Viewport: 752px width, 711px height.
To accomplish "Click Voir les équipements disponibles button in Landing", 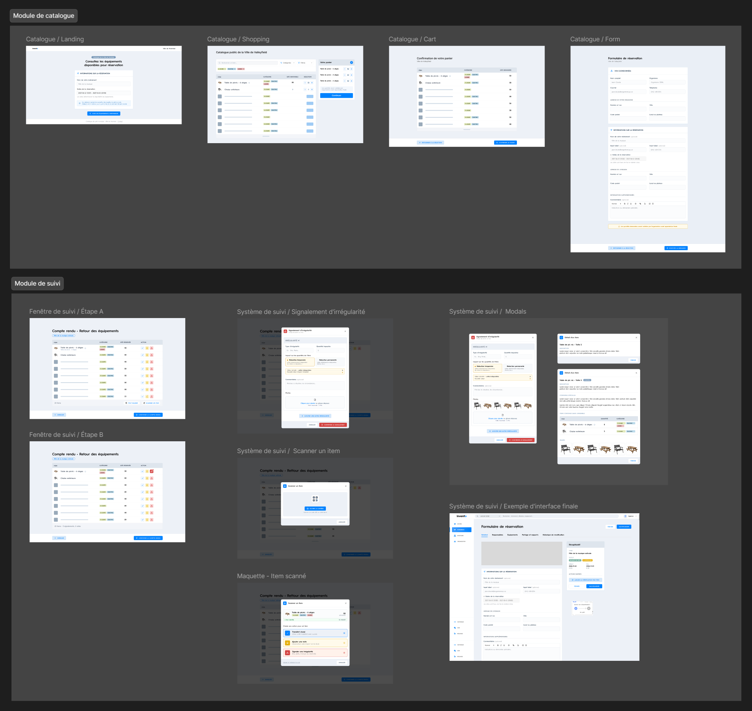I will pos(103,113).
